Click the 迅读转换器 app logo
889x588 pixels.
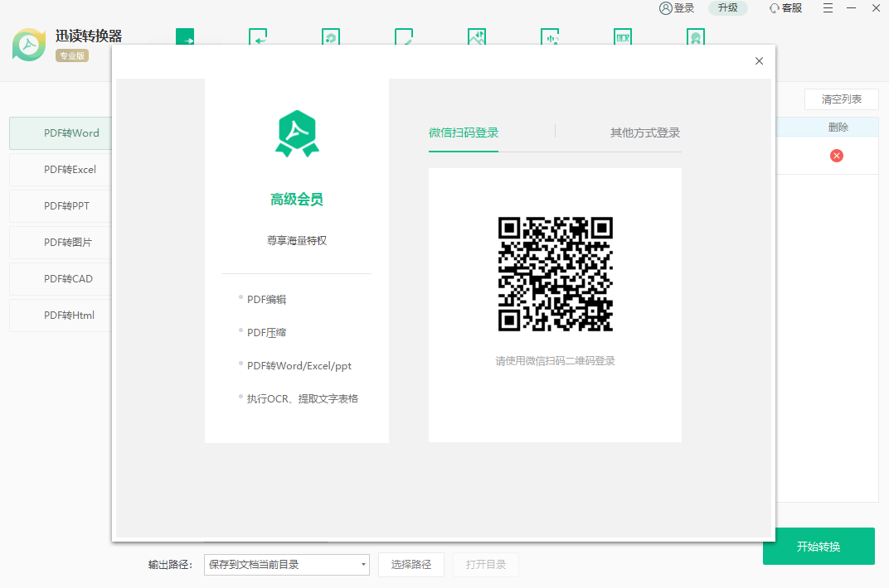(x=30, y=45)
